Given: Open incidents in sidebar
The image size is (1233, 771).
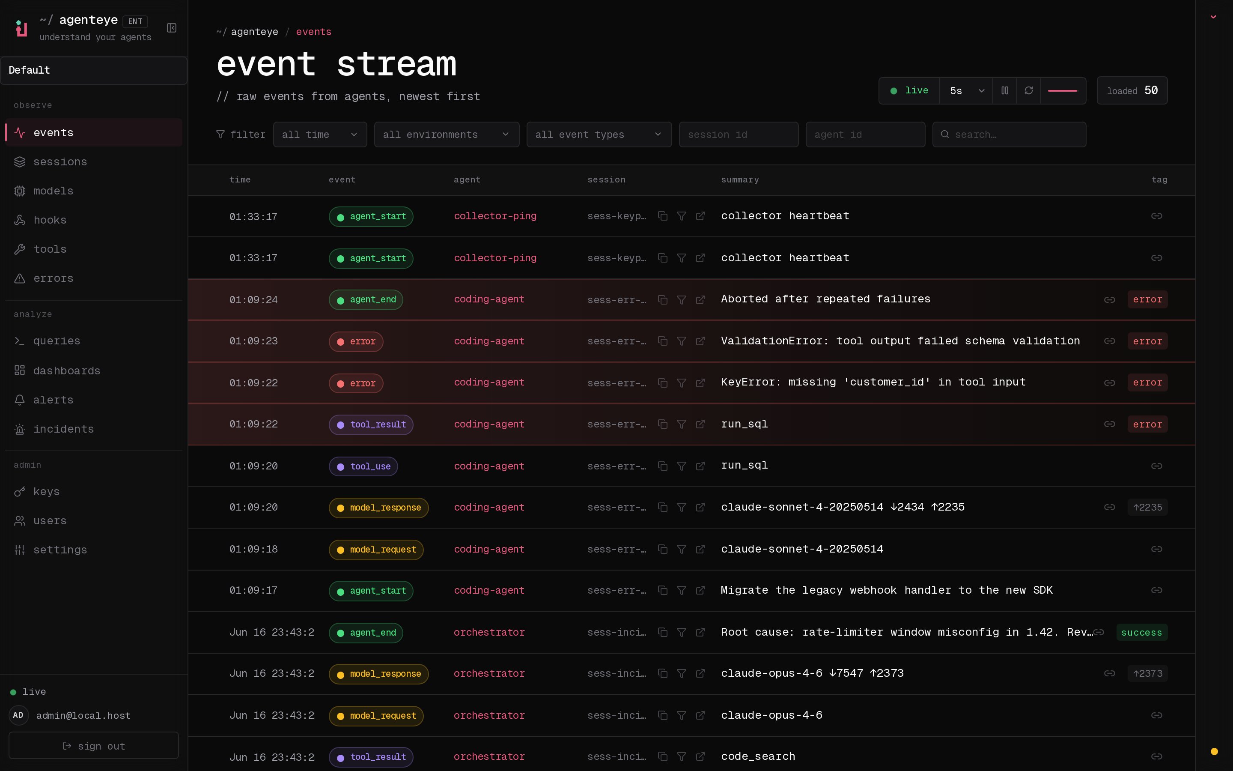Looking at the screenshot, I should coord(94,429).
